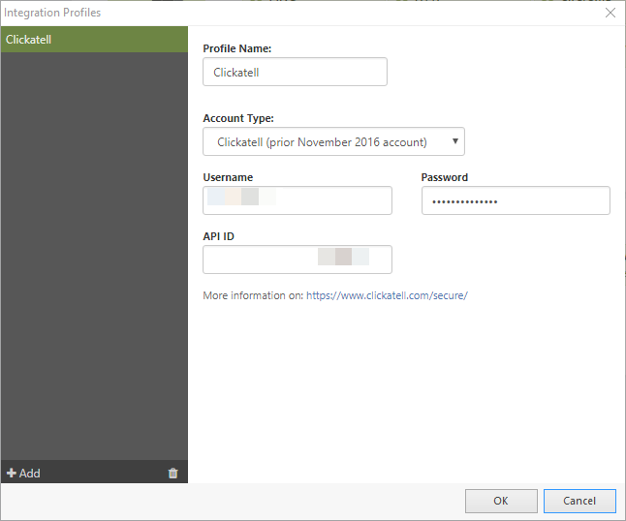
Task: Click the "Username" label
Action: [228, 177]
